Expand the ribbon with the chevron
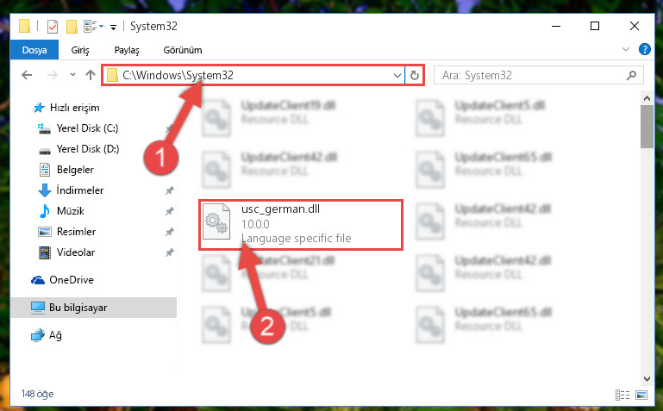The width and height of the screenshot is (663, 411). [x=626, y=49]
